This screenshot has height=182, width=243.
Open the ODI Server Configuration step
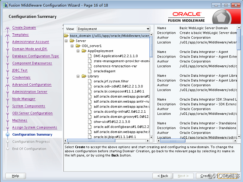coord(32,113)
